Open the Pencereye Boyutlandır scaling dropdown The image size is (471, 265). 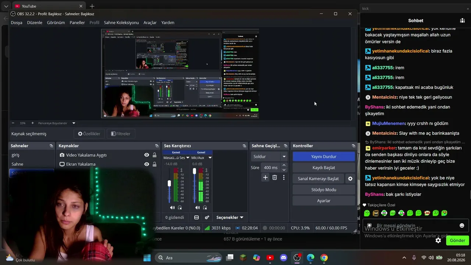click(74, 123)
